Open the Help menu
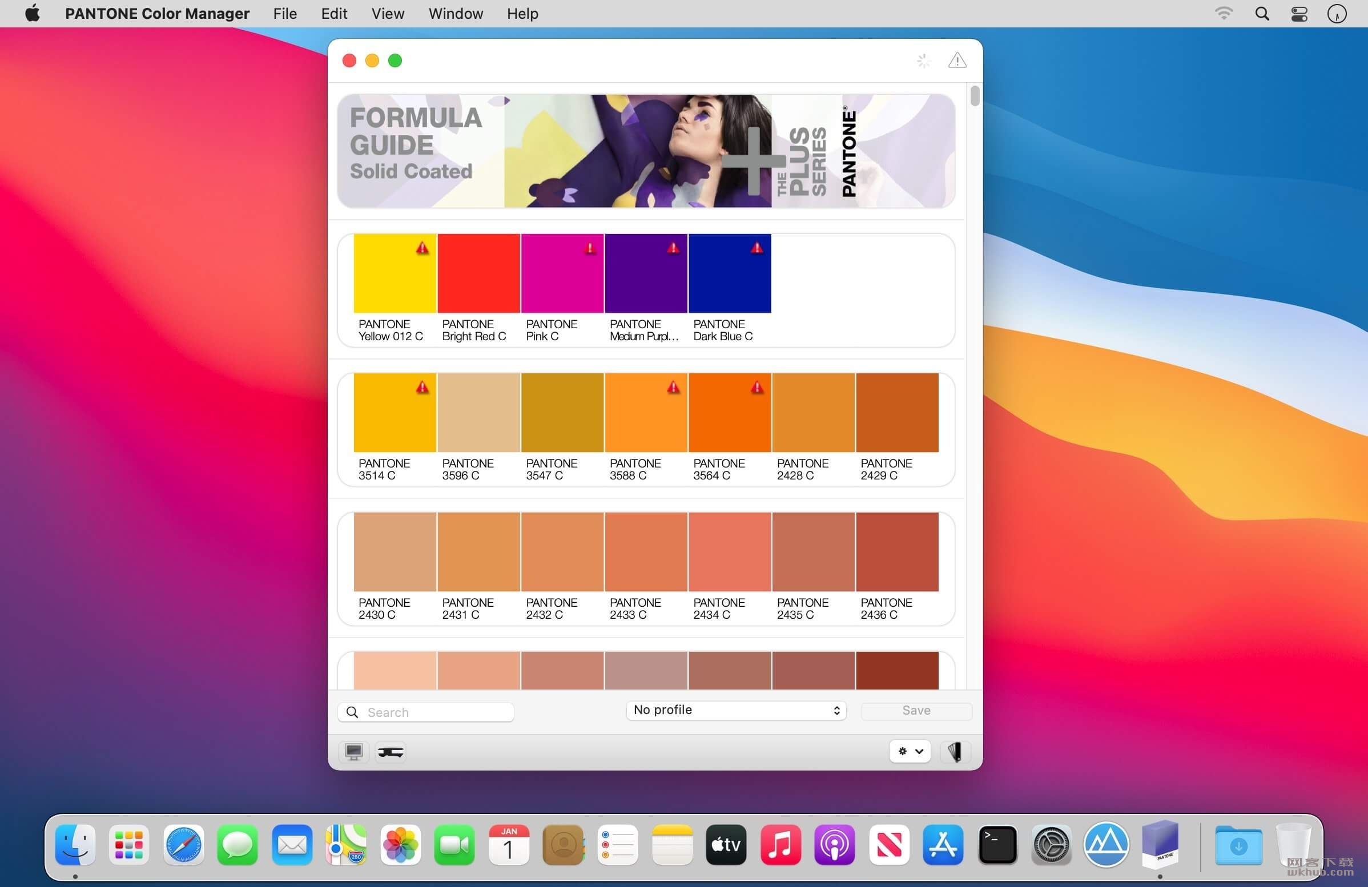1368x887 pixels. click(x=522, y=14)
